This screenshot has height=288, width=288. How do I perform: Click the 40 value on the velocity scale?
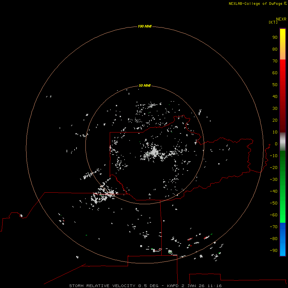coord(275,96)
